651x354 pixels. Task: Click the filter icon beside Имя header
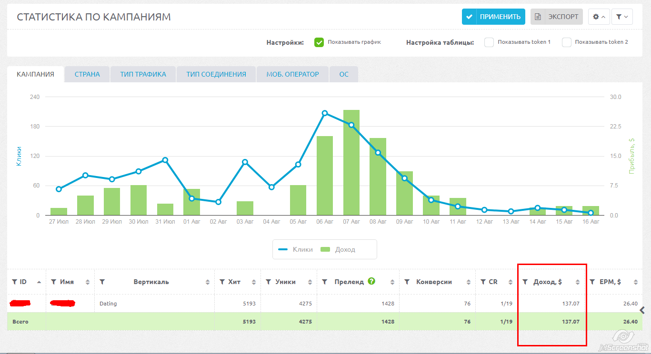point(54,282)
